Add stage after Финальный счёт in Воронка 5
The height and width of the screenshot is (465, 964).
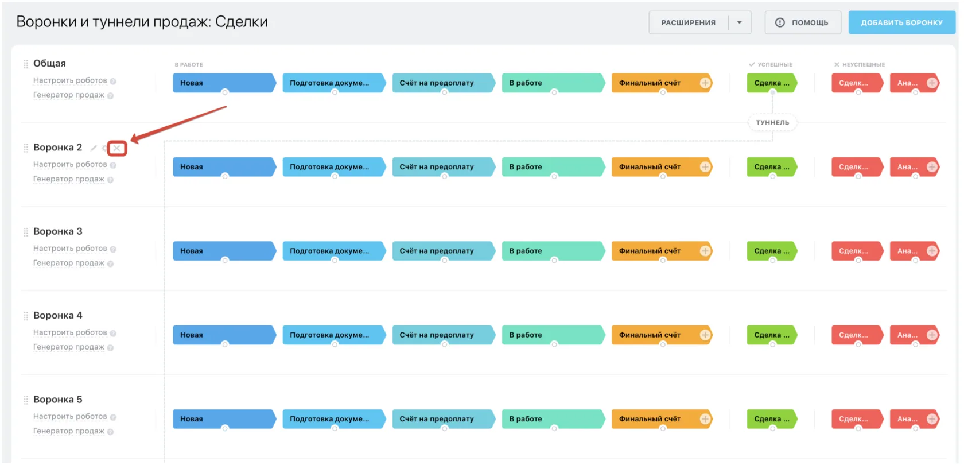coord(705,419)
